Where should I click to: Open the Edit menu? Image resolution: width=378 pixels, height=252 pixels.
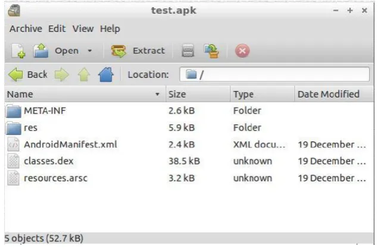coord(57,29)
